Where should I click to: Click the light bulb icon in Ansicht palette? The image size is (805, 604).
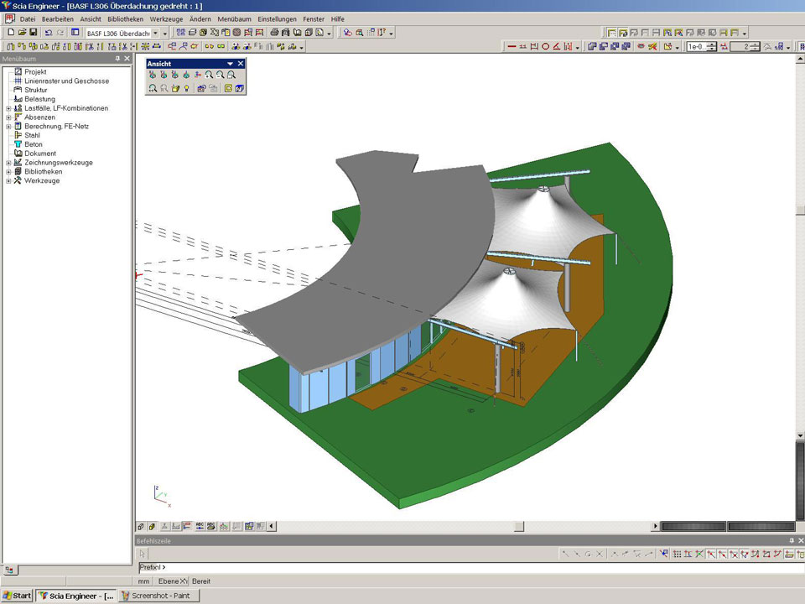tap(186, 88)
